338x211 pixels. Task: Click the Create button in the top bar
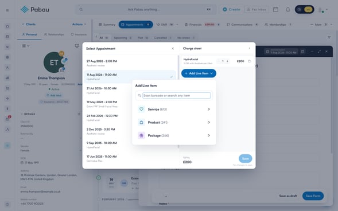[x=231, y=10]
